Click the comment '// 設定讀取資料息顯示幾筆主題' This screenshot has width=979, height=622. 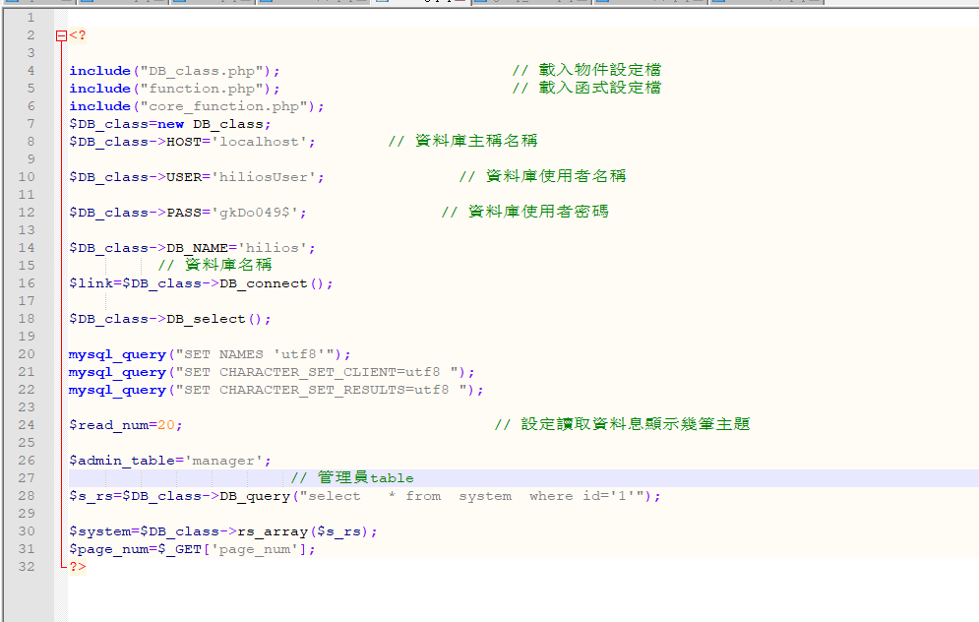coord(623,424)
